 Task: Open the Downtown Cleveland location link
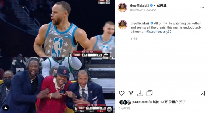(143, 10)
